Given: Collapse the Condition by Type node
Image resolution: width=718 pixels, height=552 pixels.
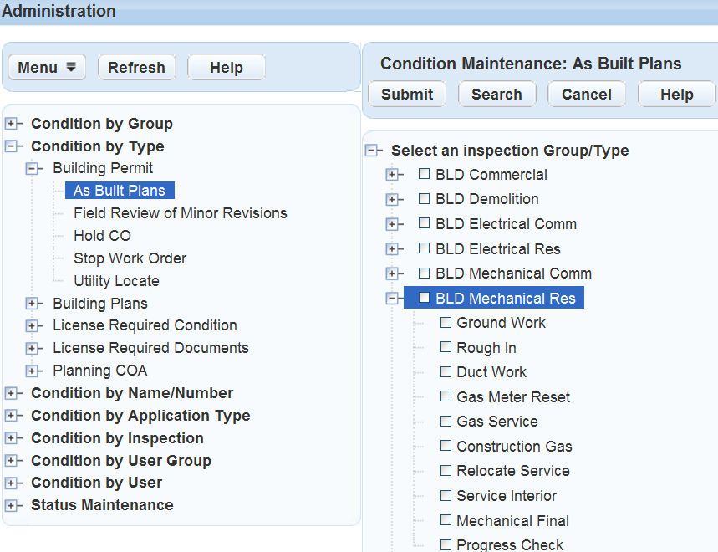Looking at the screenshot, I should point(12,146).
